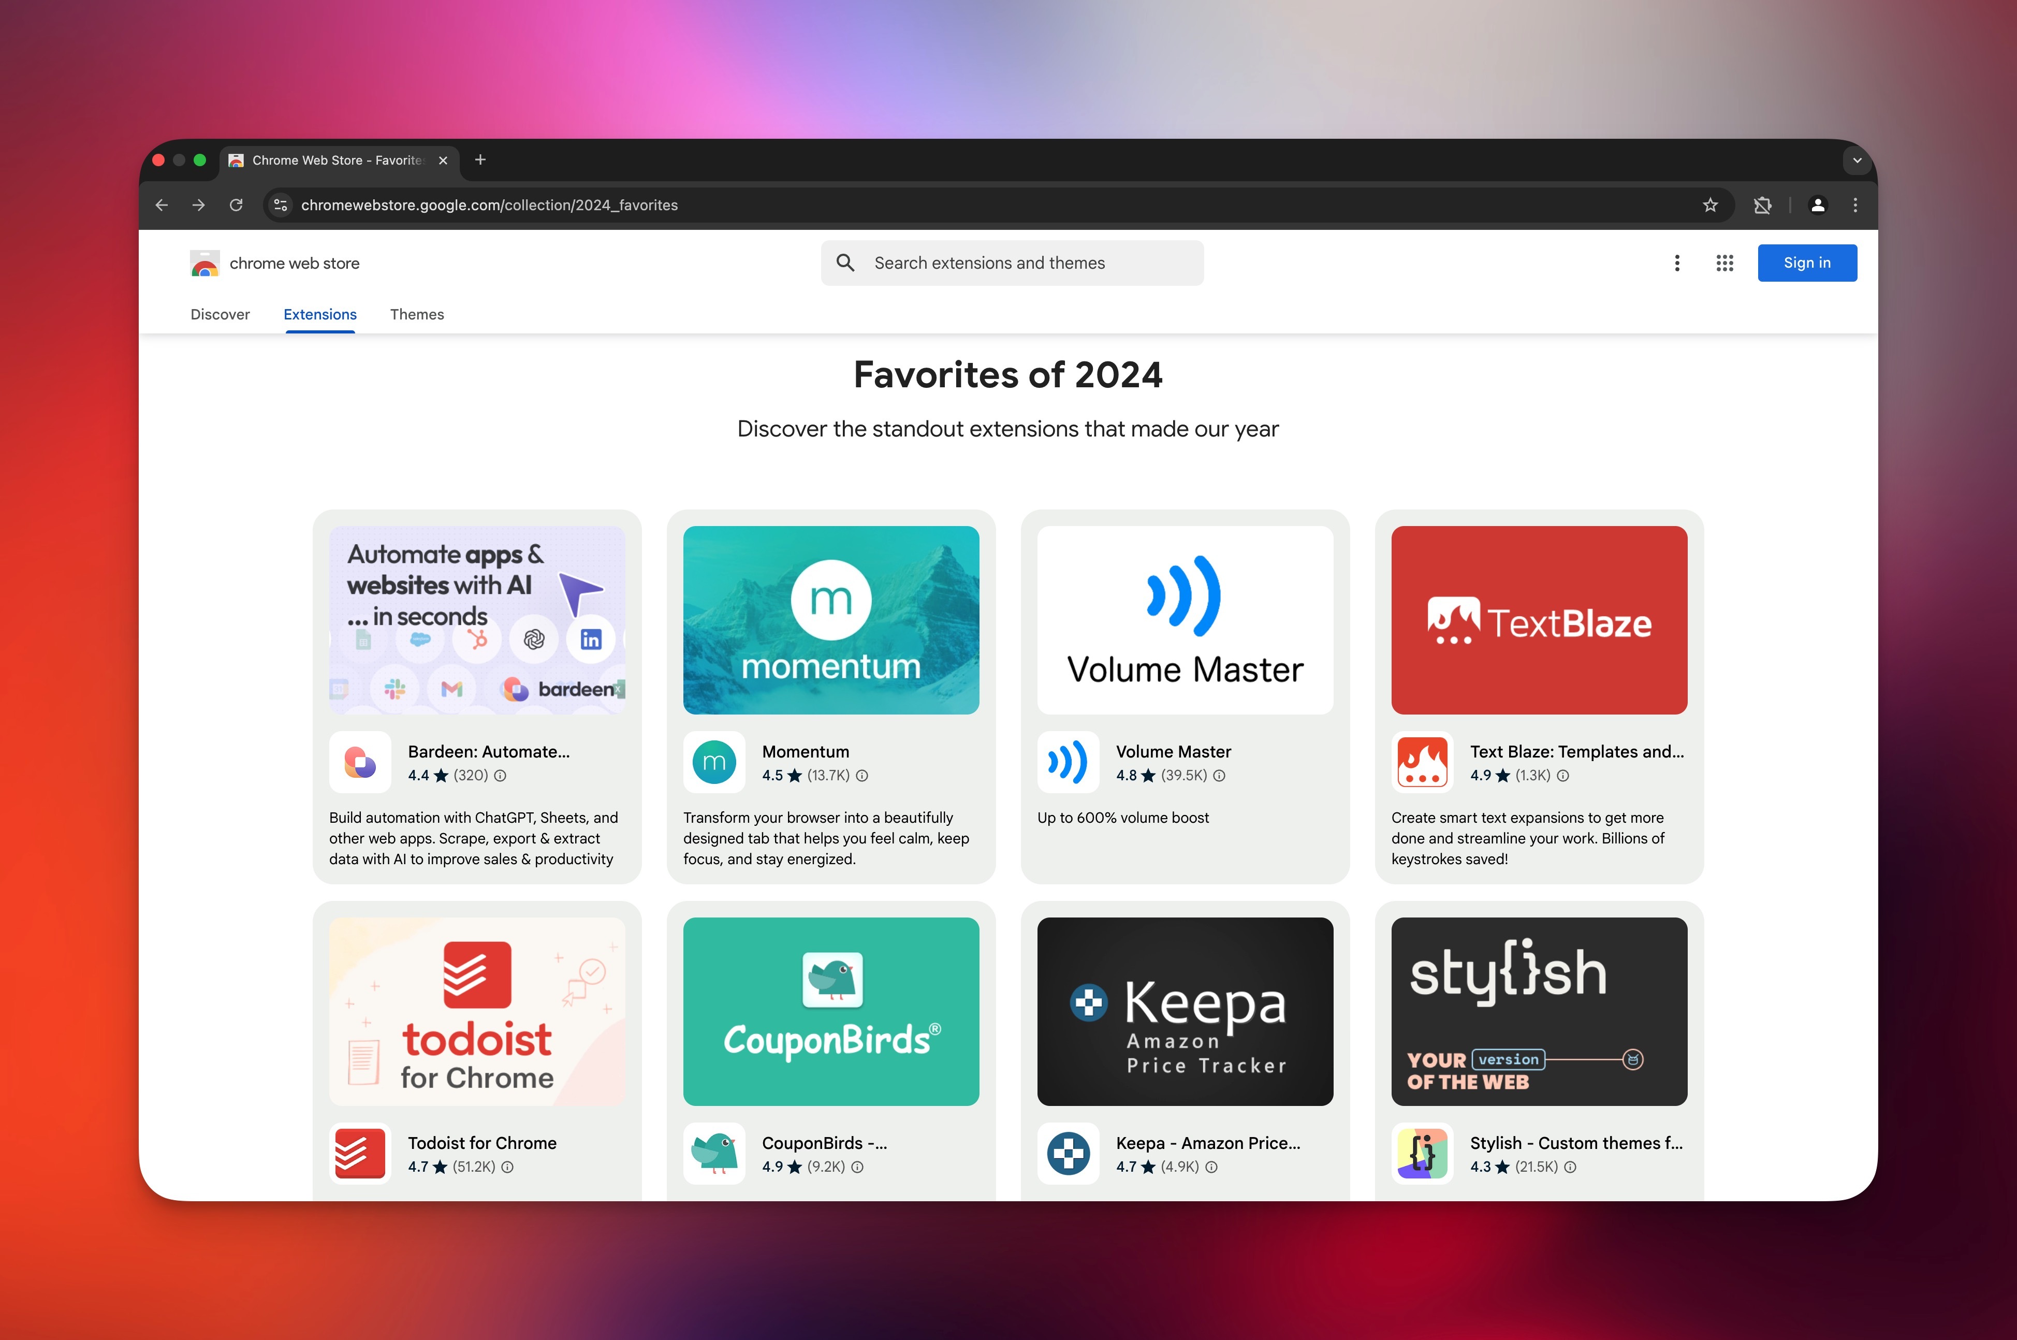This screenshot has height=1340, width=2017.
Task: Click the Stylish small app icon
Action: 1422,1154
